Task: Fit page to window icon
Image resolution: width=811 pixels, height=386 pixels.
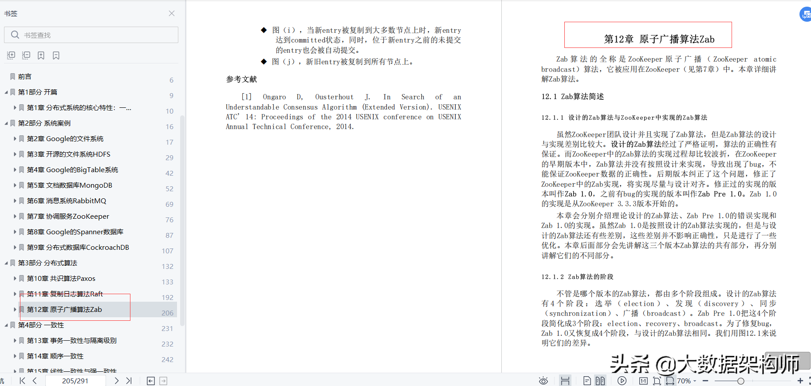Action: coord(657,381)
